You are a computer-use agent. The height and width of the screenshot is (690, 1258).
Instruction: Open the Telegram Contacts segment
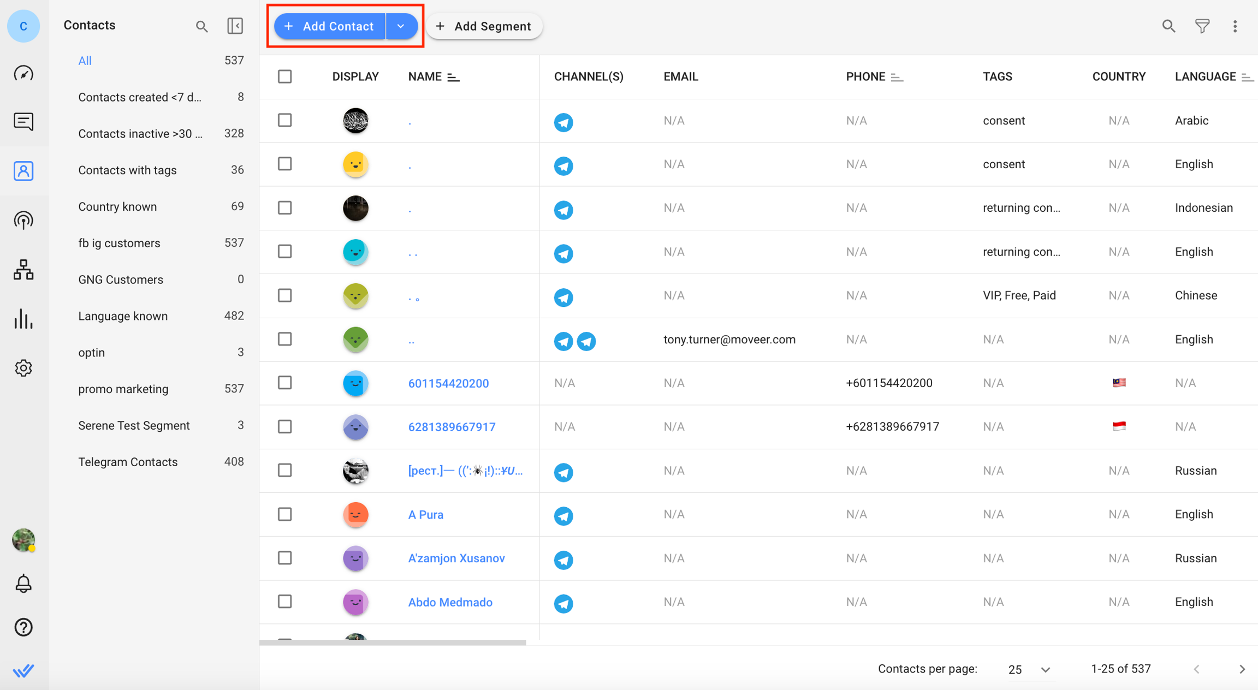tap(128, 461)
